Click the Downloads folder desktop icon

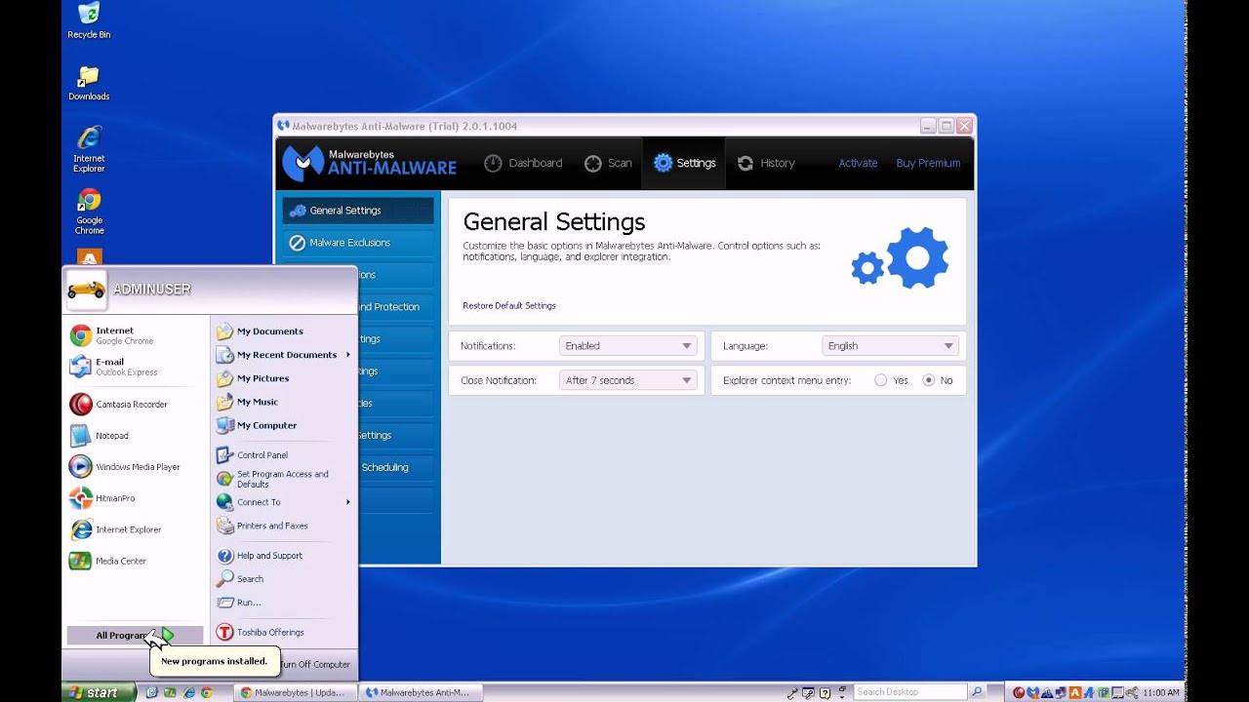(89, 83)
